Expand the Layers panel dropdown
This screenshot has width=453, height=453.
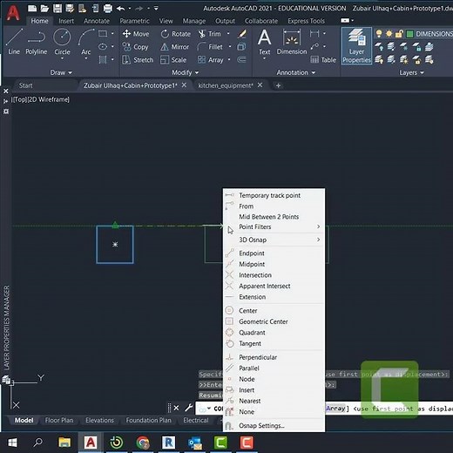click(411, 72)
